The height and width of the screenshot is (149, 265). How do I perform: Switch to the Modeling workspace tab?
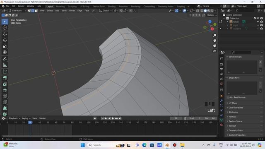point(60,7)
